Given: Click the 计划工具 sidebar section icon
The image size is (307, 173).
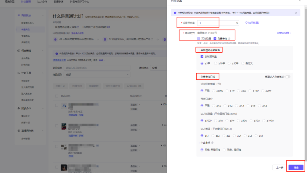Looking at the screenshot, I should pos(18,73).
